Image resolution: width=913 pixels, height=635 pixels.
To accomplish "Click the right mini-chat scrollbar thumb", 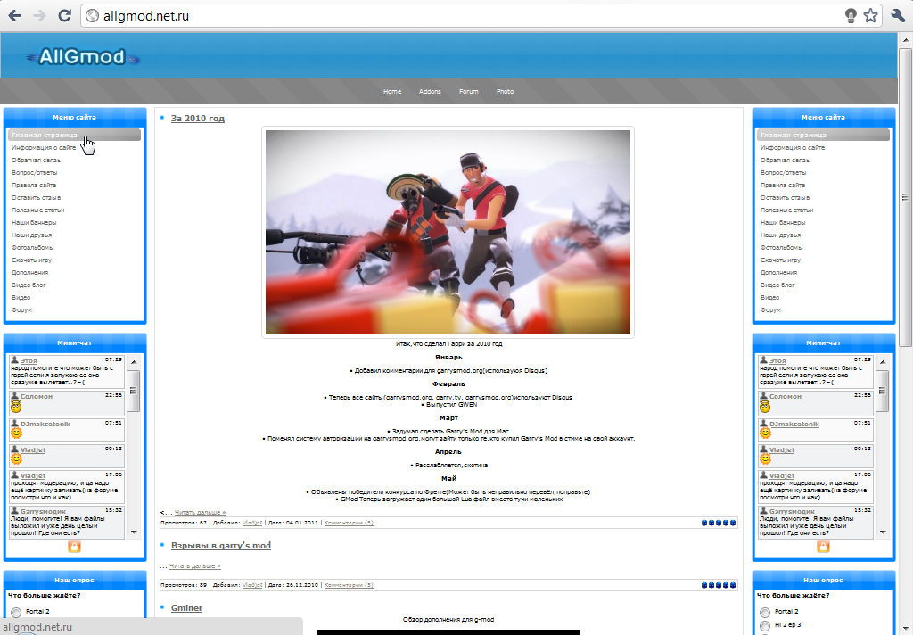I will [883, 391].
